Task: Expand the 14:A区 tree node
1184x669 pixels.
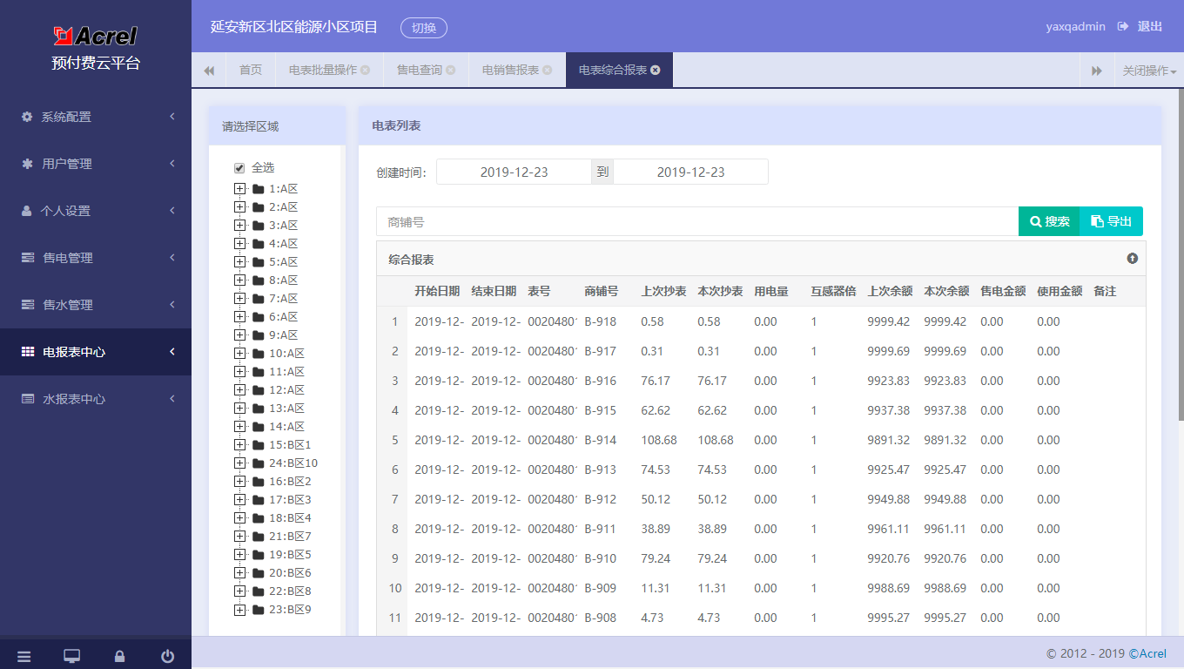Action: coord(240,427)
